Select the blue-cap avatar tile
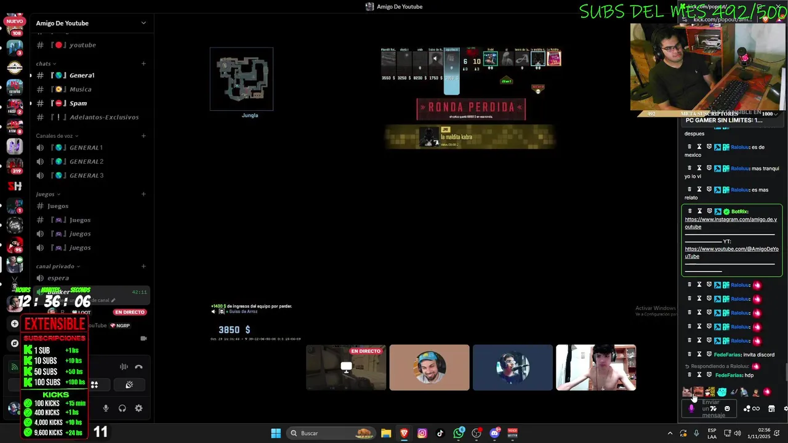 (x=429, y=367)
